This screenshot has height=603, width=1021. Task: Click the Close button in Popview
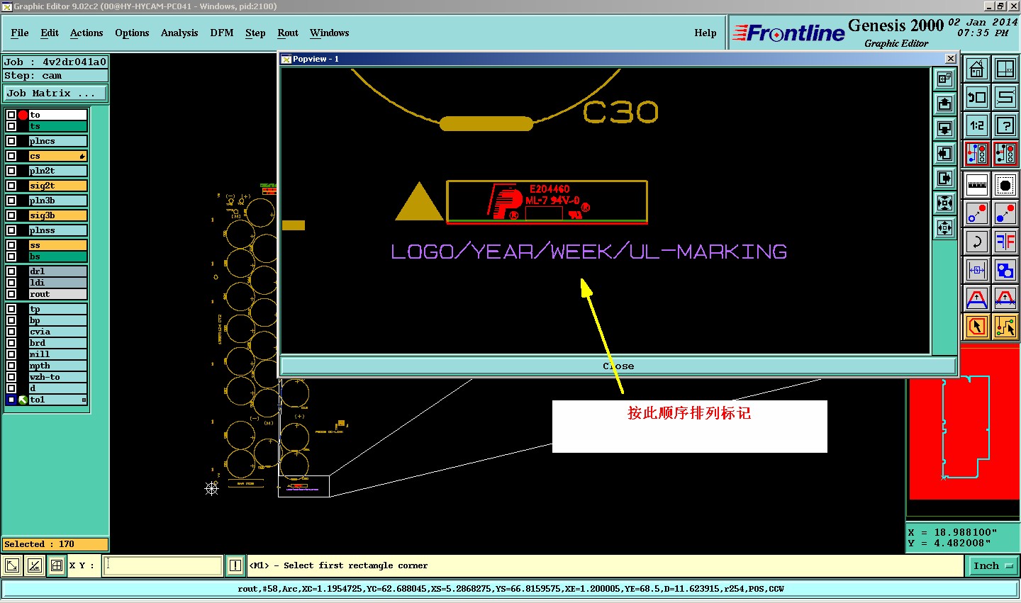point(618,366)
